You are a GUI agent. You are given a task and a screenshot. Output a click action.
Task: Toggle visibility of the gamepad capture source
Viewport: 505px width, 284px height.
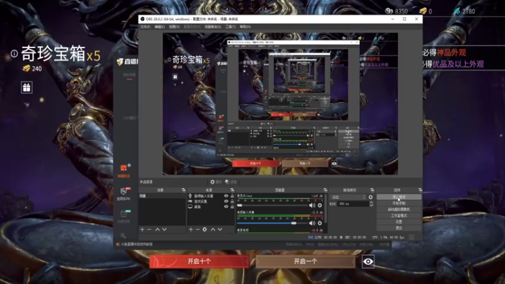226,201
